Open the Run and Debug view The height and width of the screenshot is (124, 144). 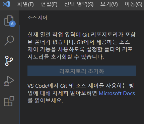coord(9,81)
